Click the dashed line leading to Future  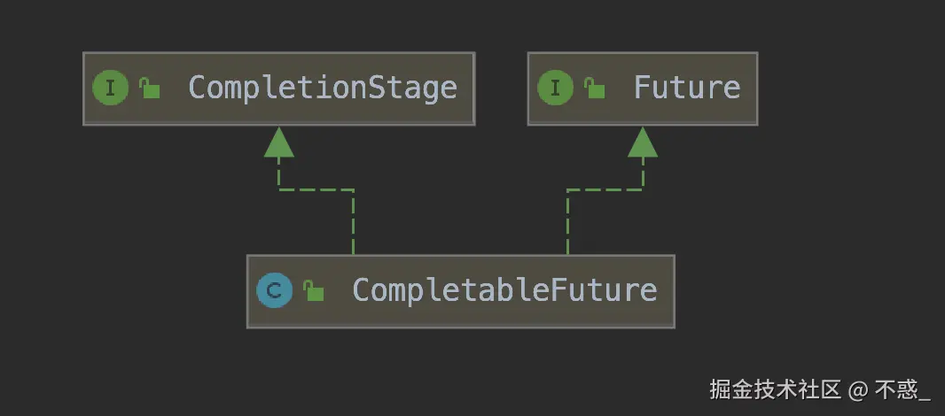pyautogui.click(x=605, y=190)
